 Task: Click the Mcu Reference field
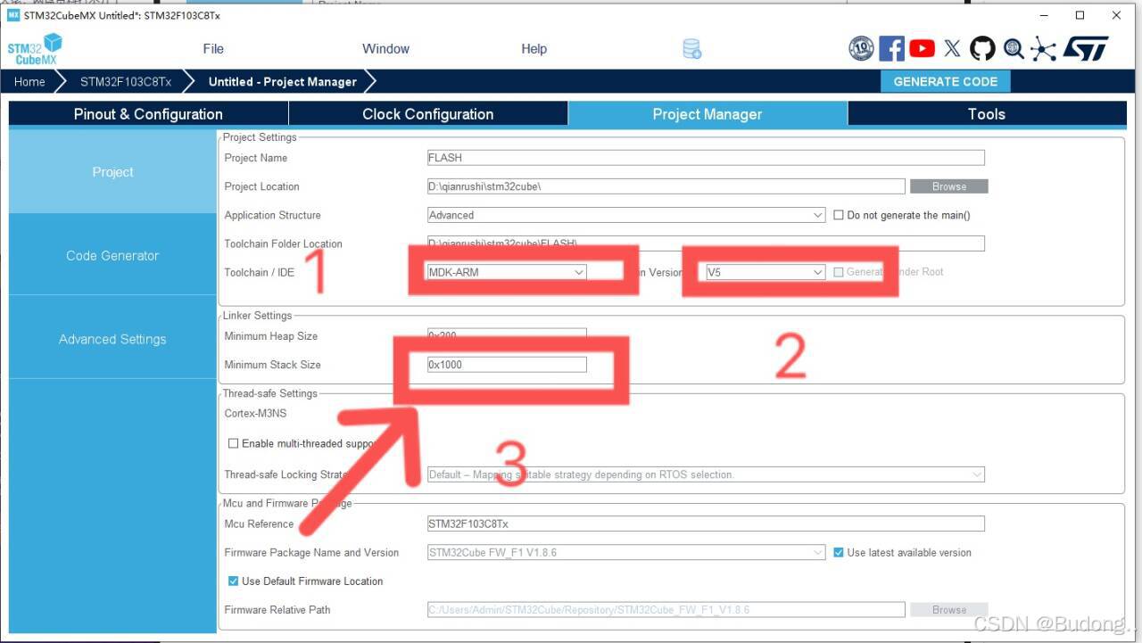coord(706,523)
